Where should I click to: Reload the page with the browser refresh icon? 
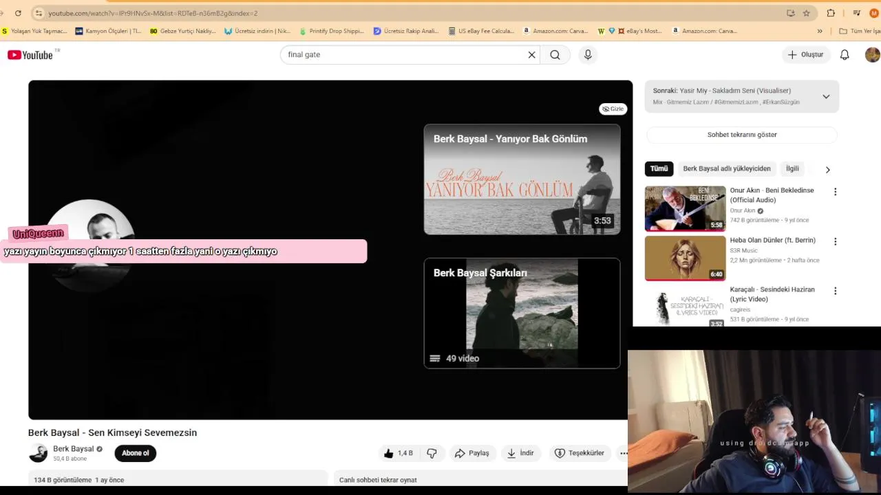[18, 13]
